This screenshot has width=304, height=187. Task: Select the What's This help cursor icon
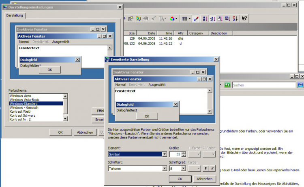244,19
